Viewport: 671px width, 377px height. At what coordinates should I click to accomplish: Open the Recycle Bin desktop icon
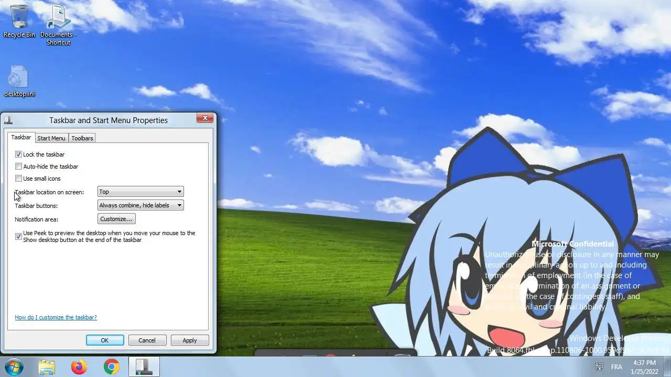coord(19,21)
